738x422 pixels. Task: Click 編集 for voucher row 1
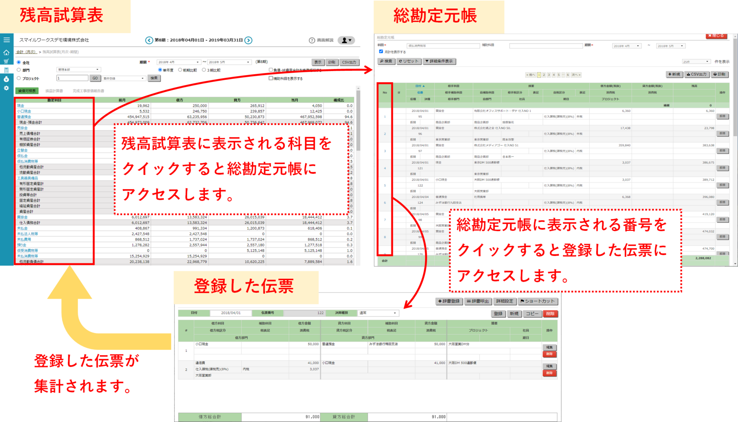(x=550, y=347)
